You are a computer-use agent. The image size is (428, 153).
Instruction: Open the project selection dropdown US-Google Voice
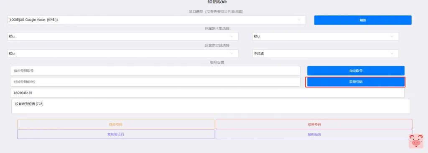tap(156, 20)
